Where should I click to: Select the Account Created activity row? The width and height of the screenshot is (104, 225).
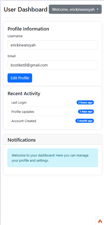tap(53, 121)
